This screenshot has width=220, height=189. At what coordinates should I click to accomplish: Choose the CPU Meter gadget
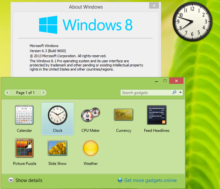pyautogui.click(x=91, y=115)
